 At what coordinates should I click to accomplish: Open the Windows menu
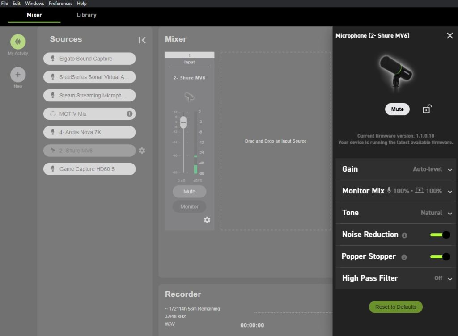(34, 4)
